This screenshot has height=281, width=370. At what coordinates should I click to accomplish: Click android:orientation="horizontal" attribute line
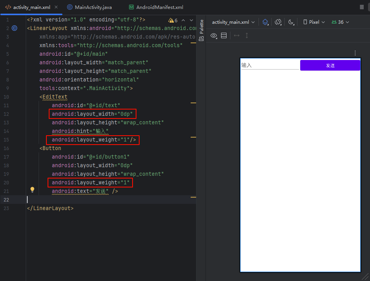click(x=89, y=80)
